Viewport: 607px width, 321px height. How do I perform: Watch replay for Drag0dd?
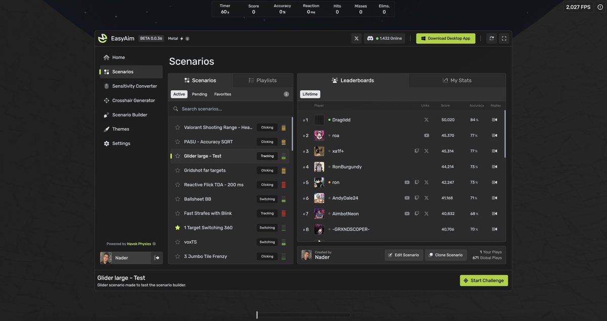coord(495,120)
